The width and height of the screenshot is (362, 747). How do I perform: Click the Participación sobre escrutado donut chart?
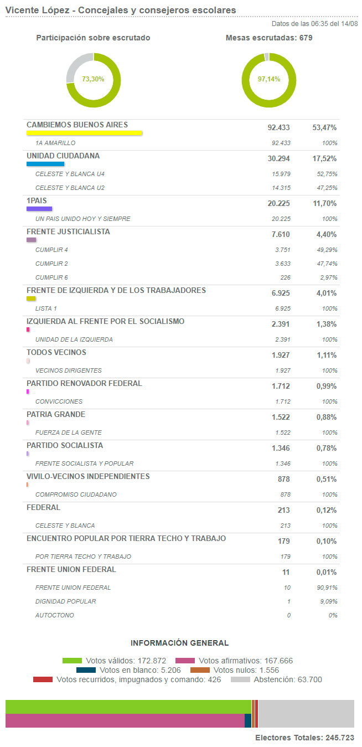click(93, 79)
